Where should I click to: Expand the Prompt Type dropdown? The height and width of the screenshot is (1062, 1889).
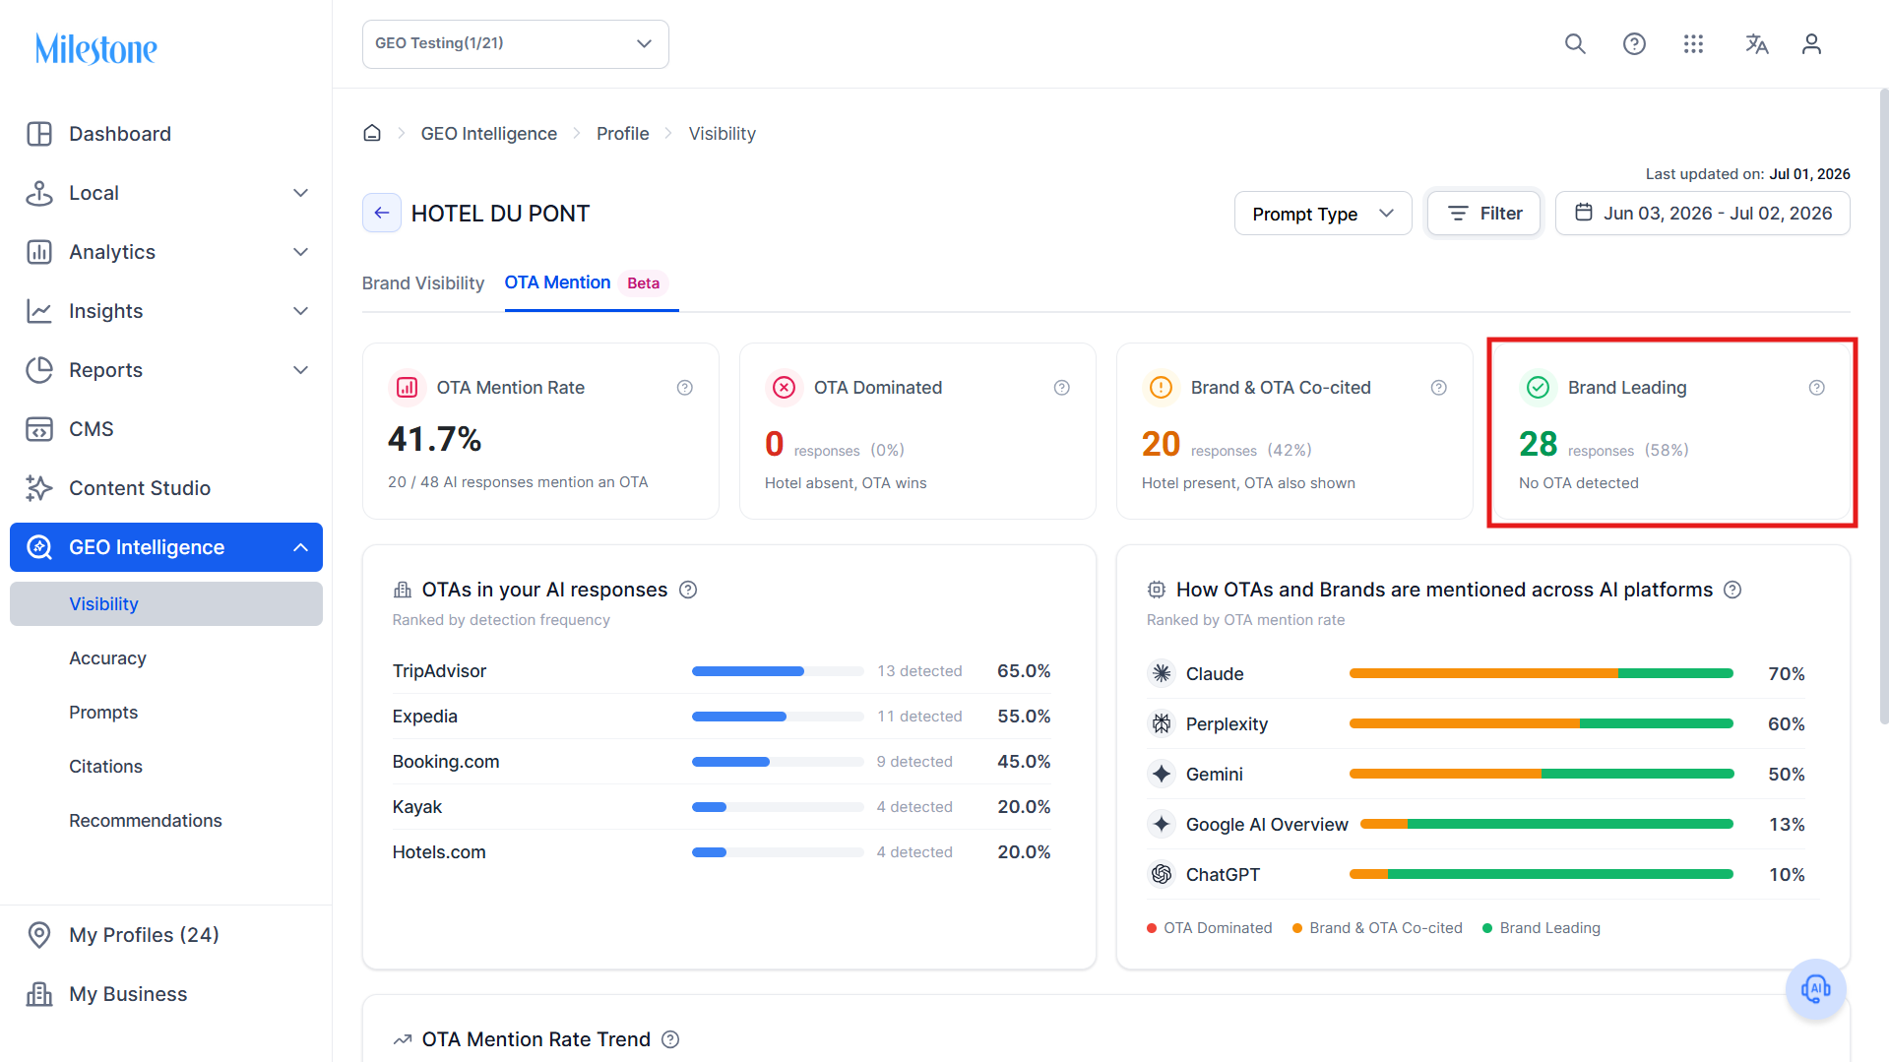coord(1323,214)
